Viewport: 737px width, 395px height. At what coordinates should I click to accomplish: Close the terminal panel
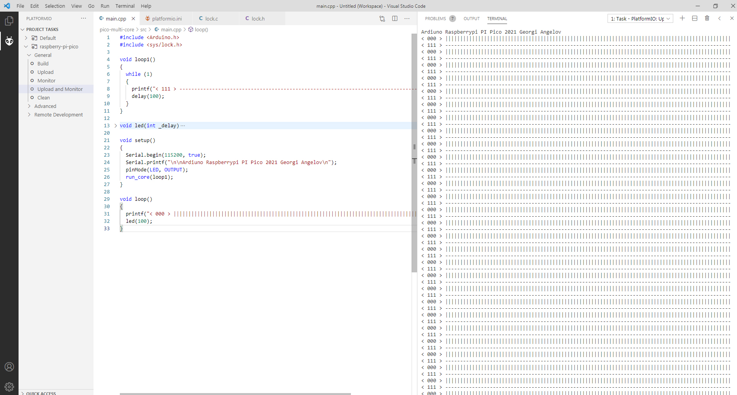point(732,18)
